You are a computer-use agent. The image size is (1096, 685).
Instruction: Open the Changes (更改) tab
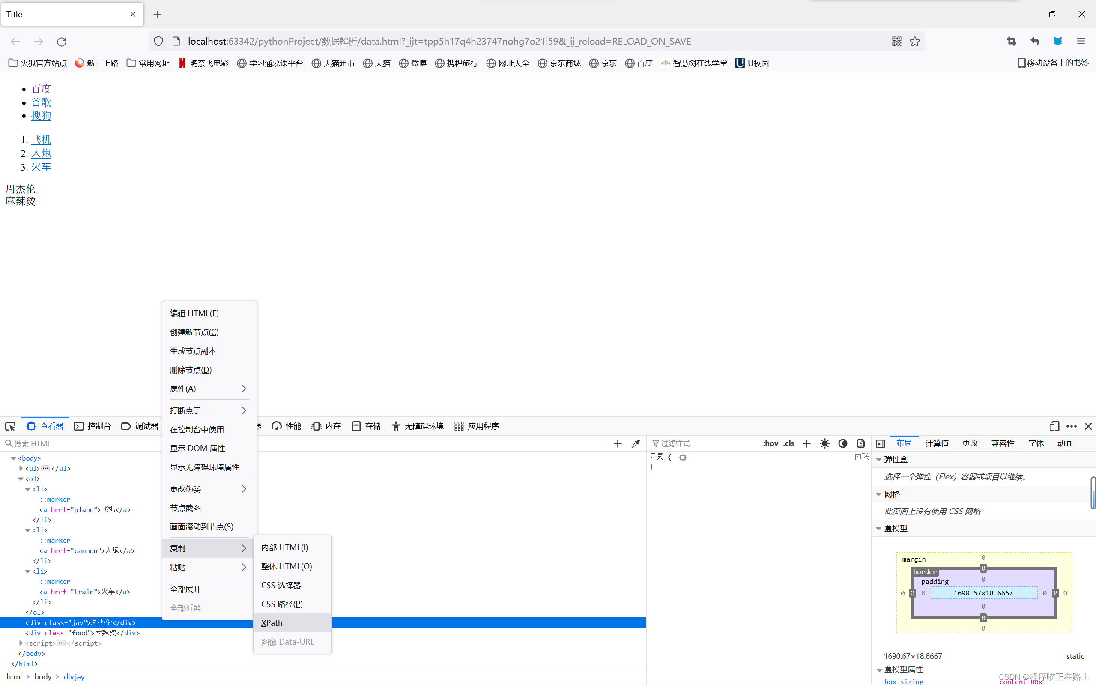(x=970, y=443)
